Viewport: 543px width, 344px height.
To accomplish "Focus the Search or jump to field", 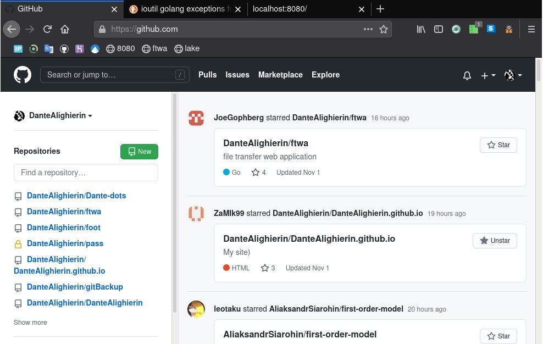I will click(115, 75).
